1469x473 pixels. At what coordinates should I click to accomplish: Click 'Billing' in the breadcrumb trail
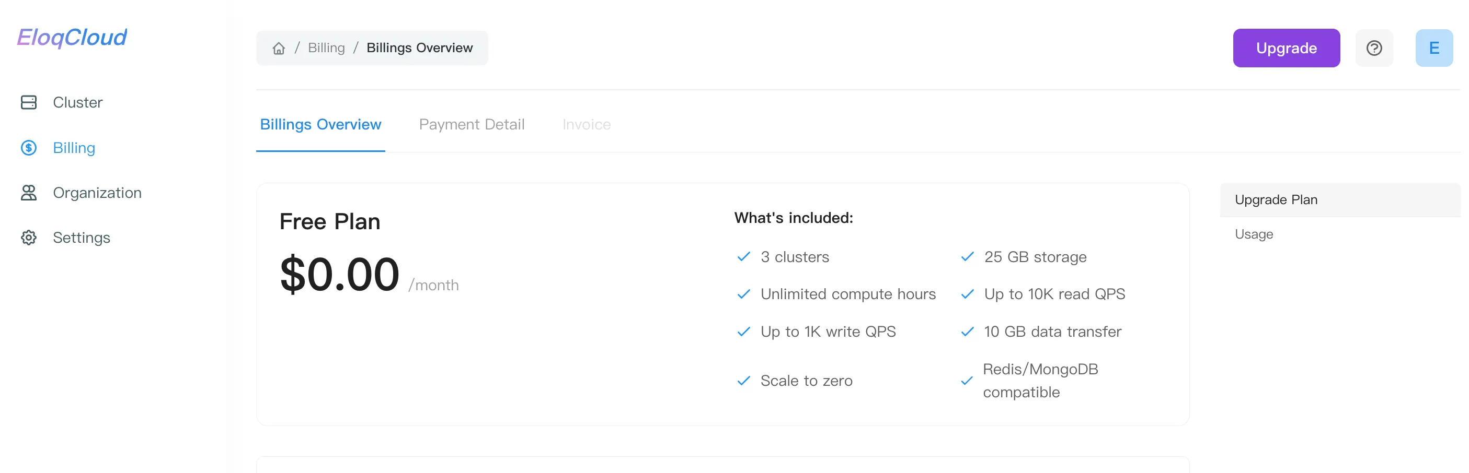(x=326, y=49)
